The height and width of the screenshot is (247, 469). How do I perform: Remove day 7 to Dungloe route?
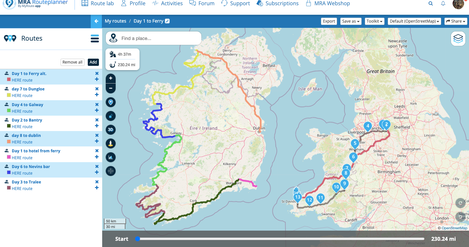[97, 89]
